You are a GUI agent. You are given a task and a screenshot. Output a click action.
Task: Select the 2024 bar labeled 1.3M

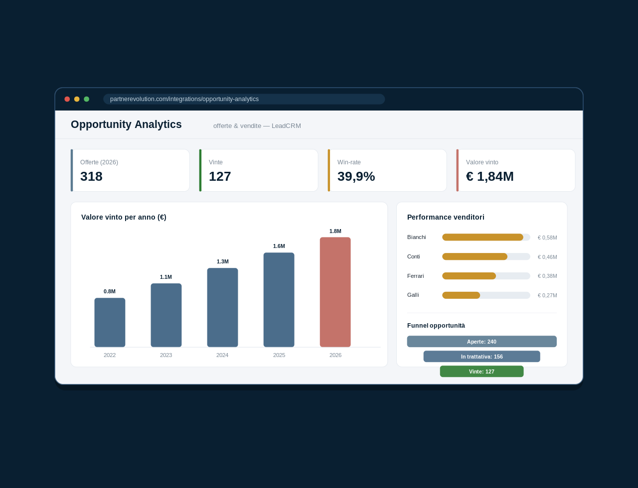click(x=222, y=308)
